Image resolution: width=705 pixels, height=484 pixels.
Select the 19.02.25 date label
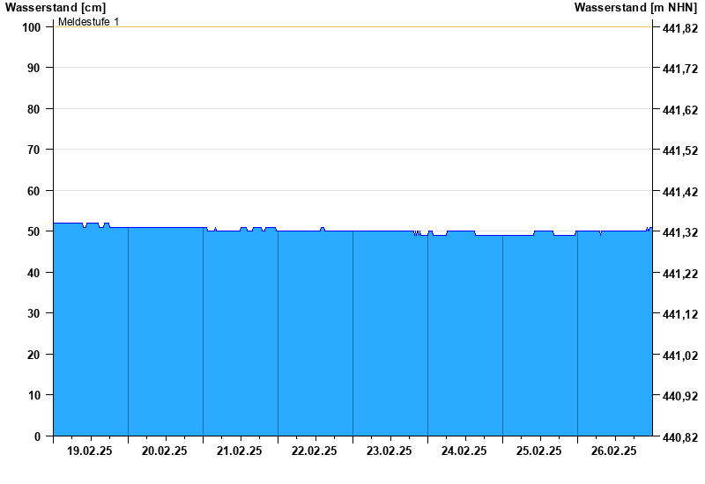coord(90,451)
